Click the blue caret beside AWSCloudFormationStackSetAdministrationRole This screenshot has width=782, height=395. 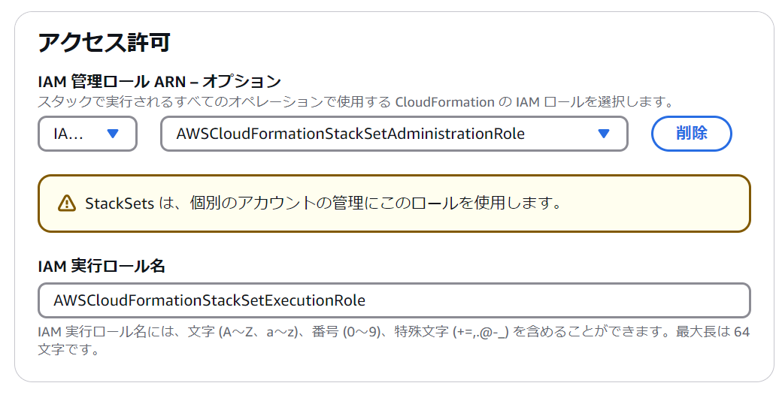(603, 134)
